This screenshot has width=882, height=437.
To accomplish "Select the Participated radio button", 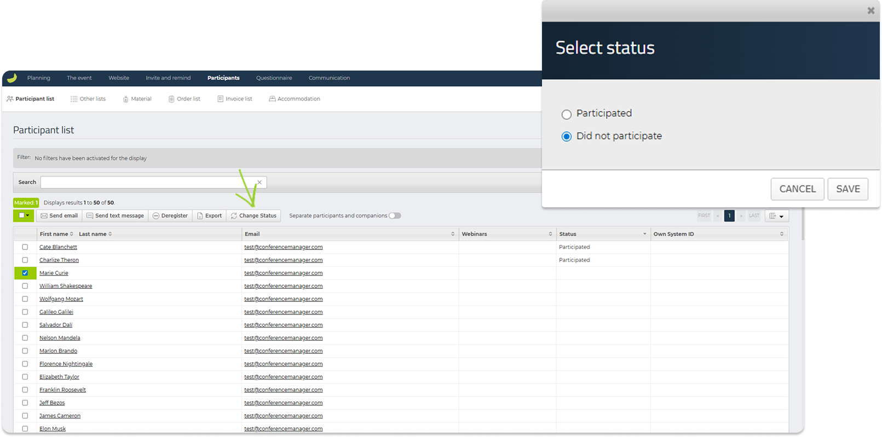I will [567, 114].
